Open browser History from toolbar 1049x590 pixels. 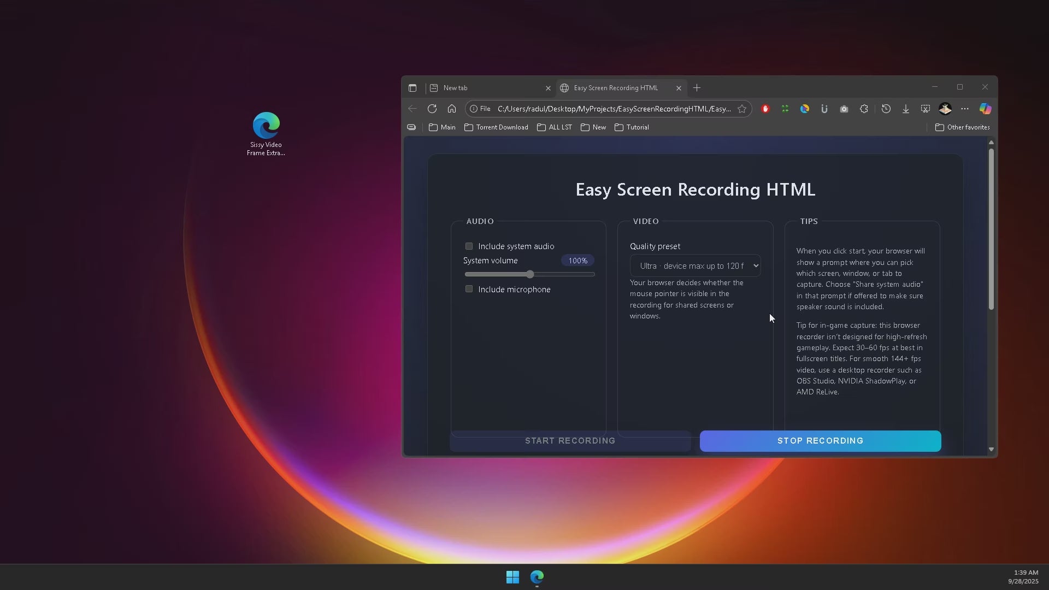point(886,109)
